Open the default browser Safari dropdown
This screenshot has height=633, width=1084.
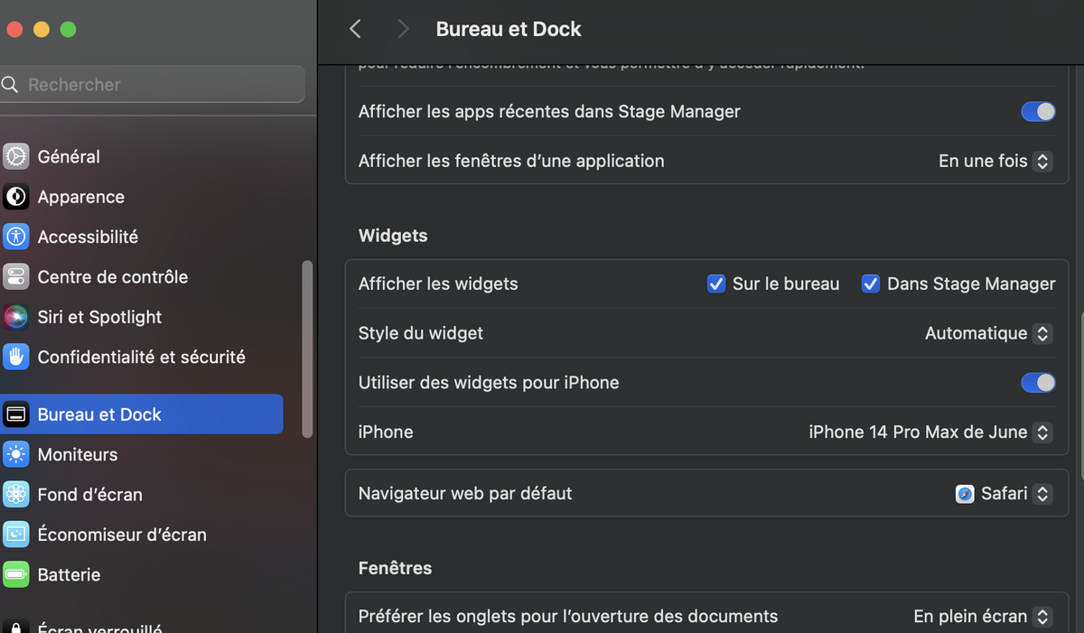point(1005,494)
